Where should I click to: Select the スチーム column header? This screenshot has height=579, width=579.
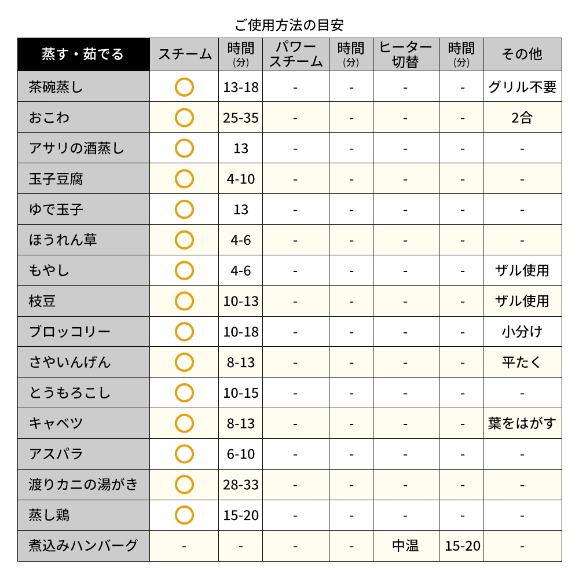coord(184,54)
